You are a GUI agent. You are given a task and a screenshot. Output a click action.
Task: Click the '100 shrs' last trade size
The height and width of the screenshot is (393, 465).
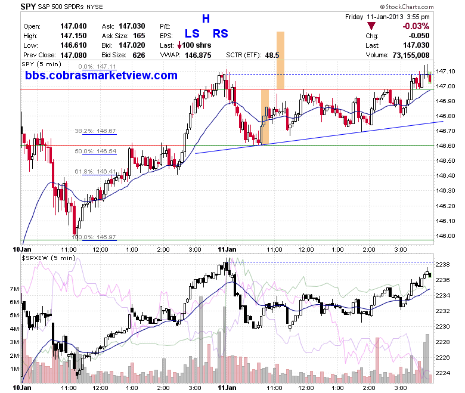tap(197, 45)
